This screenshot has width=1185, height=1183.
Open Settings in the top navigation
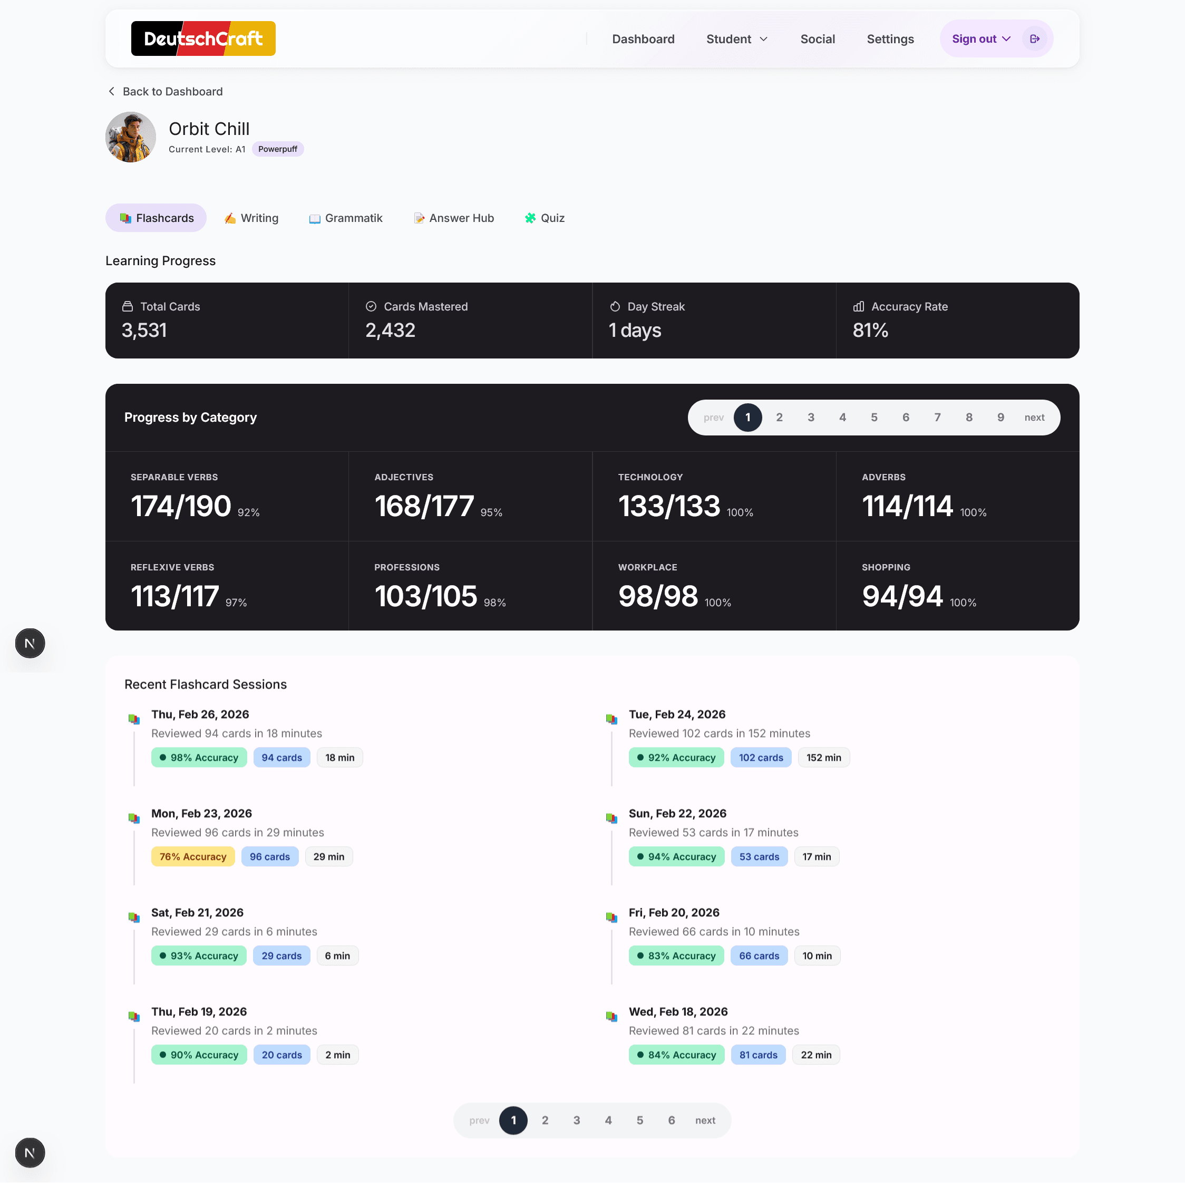(x=889, y=39)
